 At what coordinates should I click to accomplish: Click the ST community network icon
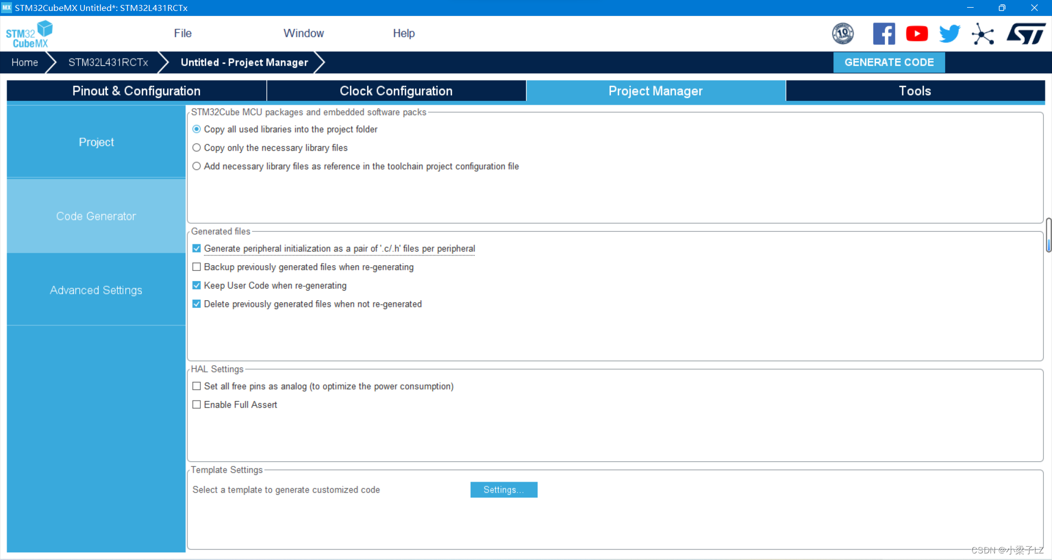983,34
